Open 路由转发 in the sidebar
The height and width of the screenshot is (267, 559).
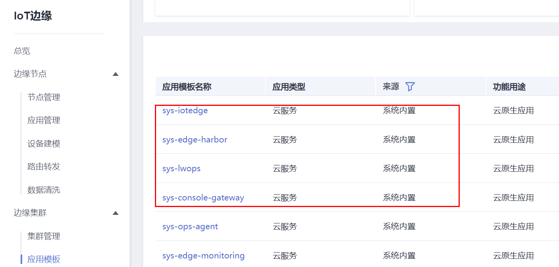[44, 167]
